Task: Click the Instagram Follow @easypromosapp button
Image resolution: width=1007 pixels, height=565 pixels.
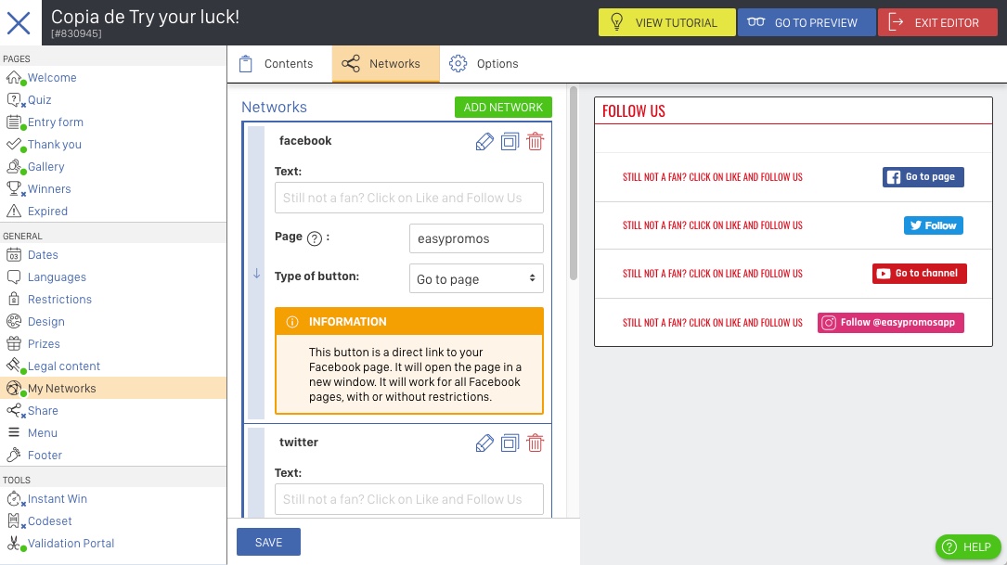Action: [x=890, y=322]
